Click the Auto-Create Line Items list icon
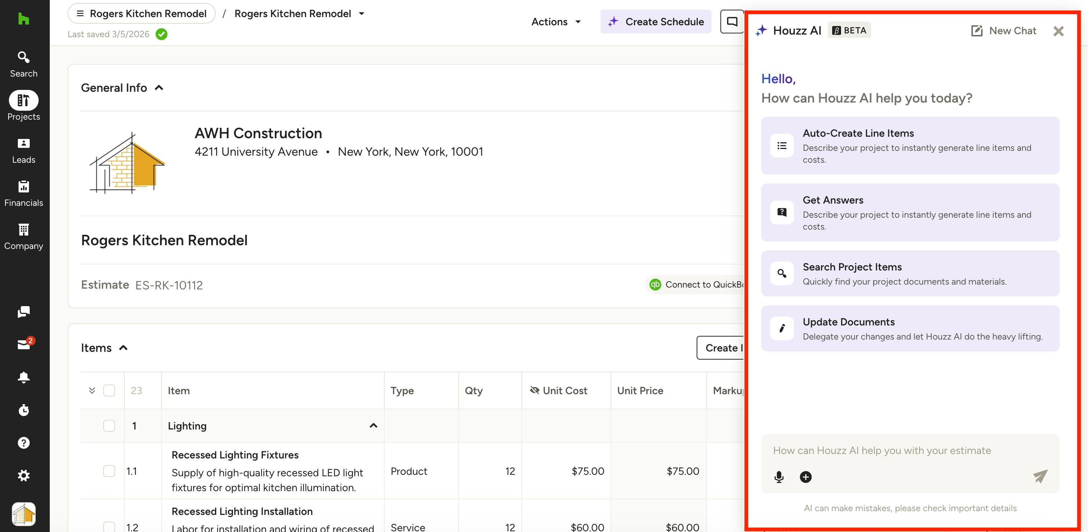Image resolution: width=1088 pixels, height=532 pixels. (x=782, y=146)
